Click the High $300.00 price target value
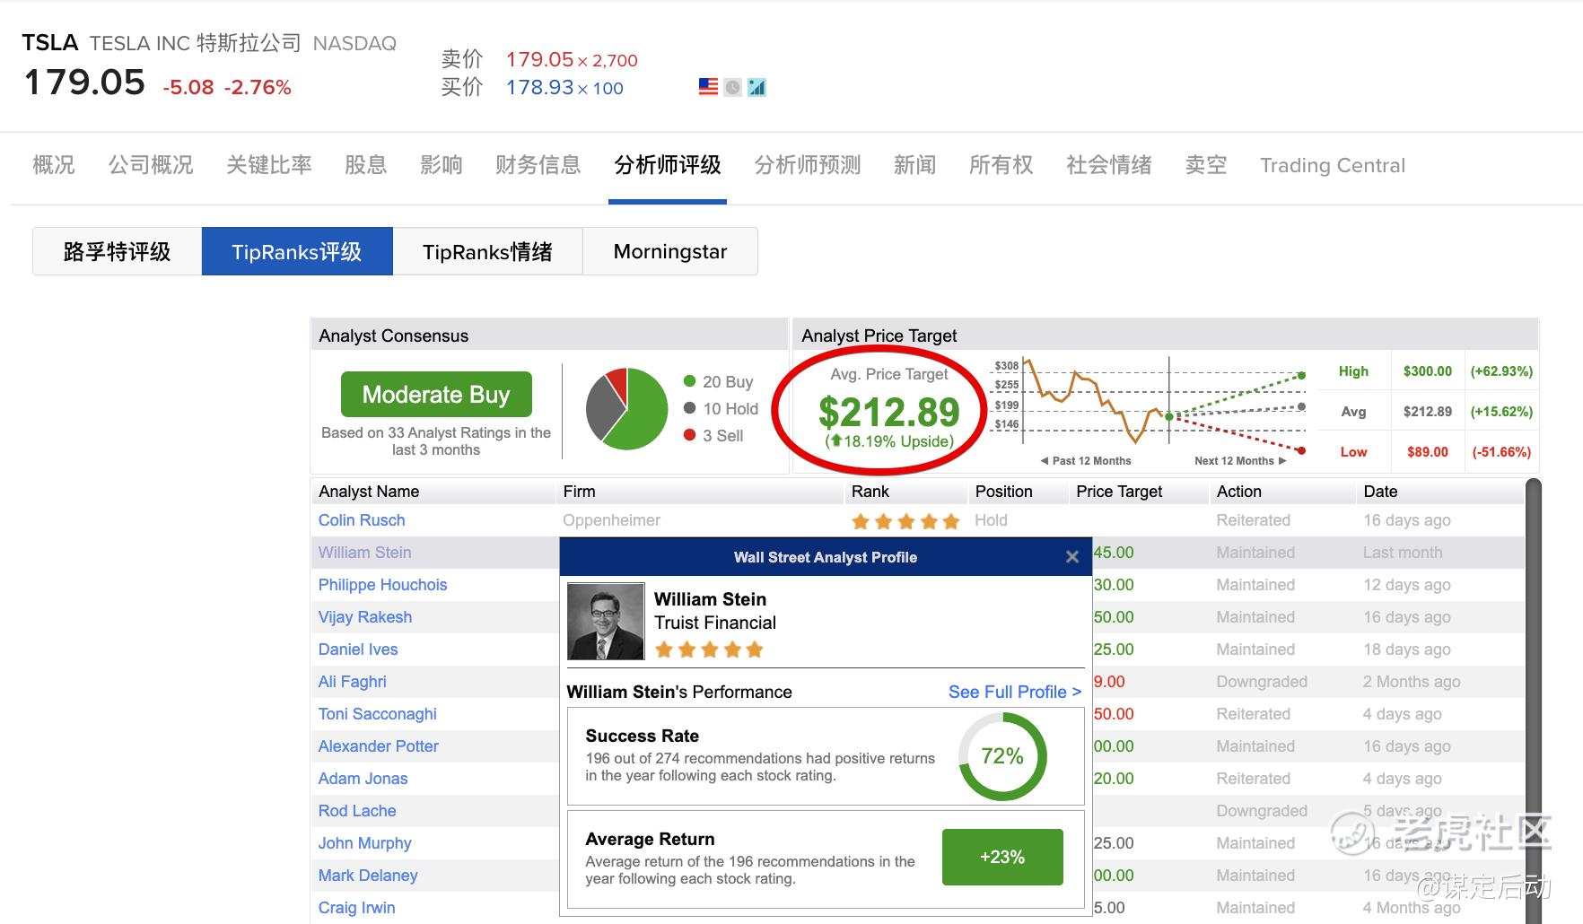The height and width of the screenshot is (924, 1583). point(1427,371)
